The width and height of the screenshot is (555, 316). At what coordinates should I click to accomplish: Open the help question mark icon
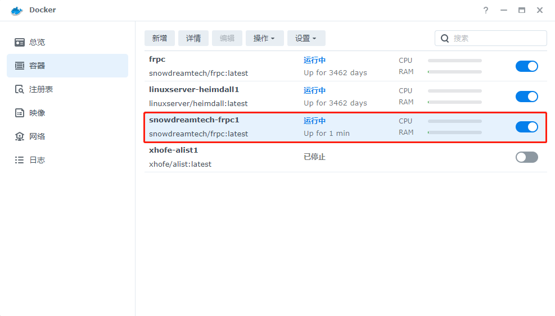coord(486,10)
